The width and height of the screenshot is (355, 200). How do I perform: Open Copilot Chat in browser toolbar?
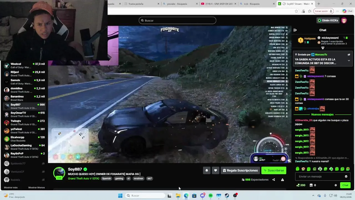(347, 11)
